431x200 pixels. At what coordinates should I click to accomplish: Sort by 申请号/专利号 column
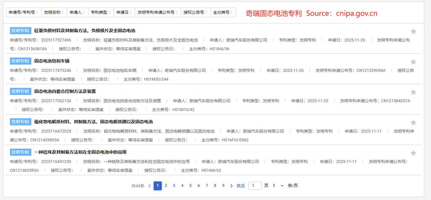[x=24, y=12]
